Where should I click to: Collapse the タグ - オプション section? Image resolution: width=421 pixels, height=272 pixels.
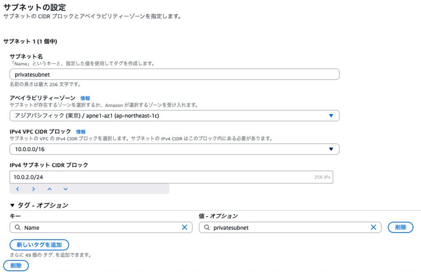pyautogui.click(x=12, y=205)
